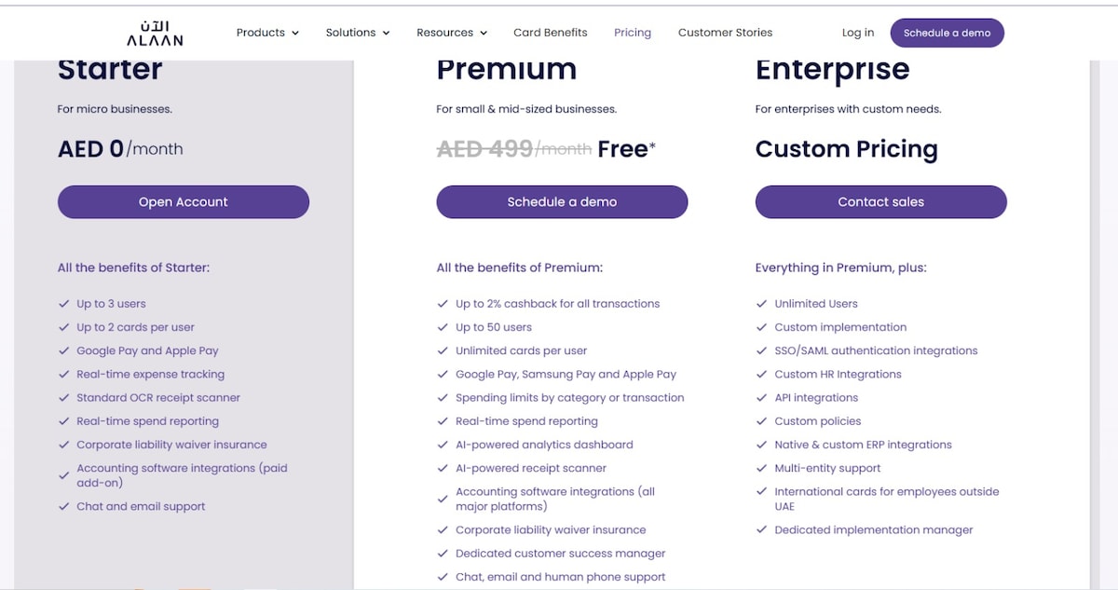
Task: Click checkmark beside 'Standard OCR receipt scanner'
Action: click(x=63, y=397)
